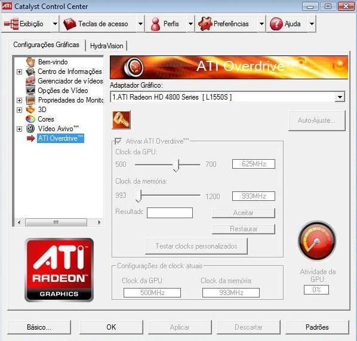Open the Adaptador Gráfico combo box
This screenshot has width=357, height=341.
pyautogui.click(x=227, y=97)
